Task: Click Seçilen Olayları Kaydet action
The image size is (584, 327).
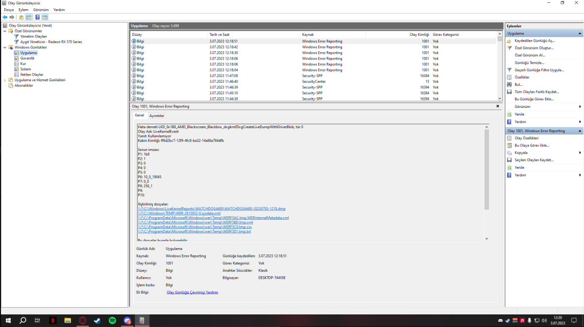Action: coord(534,160)
